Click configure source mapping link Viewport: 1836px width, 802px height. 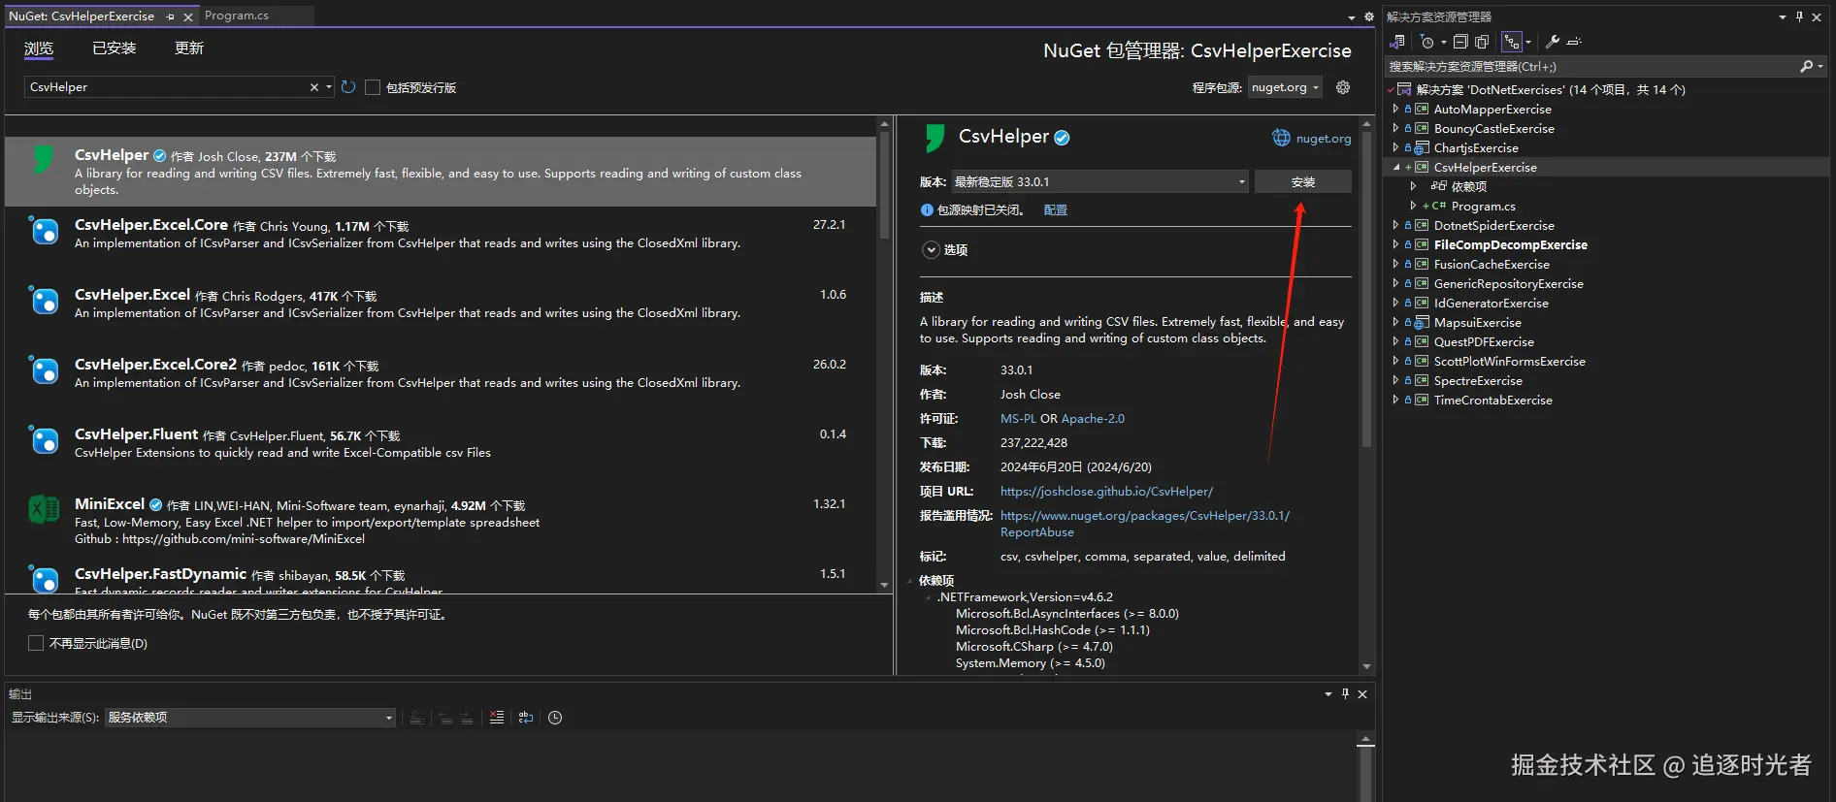[1055, 210]
